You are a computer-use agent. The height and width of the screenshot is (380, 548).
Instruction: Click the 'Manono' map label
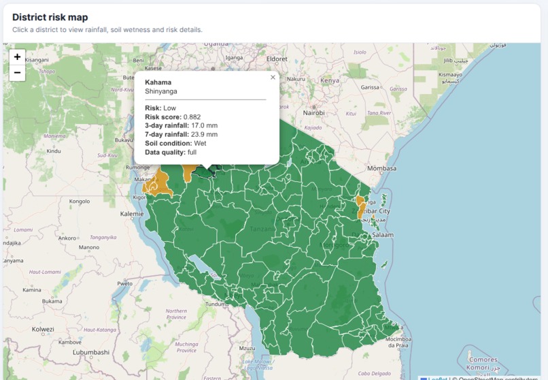89,247
